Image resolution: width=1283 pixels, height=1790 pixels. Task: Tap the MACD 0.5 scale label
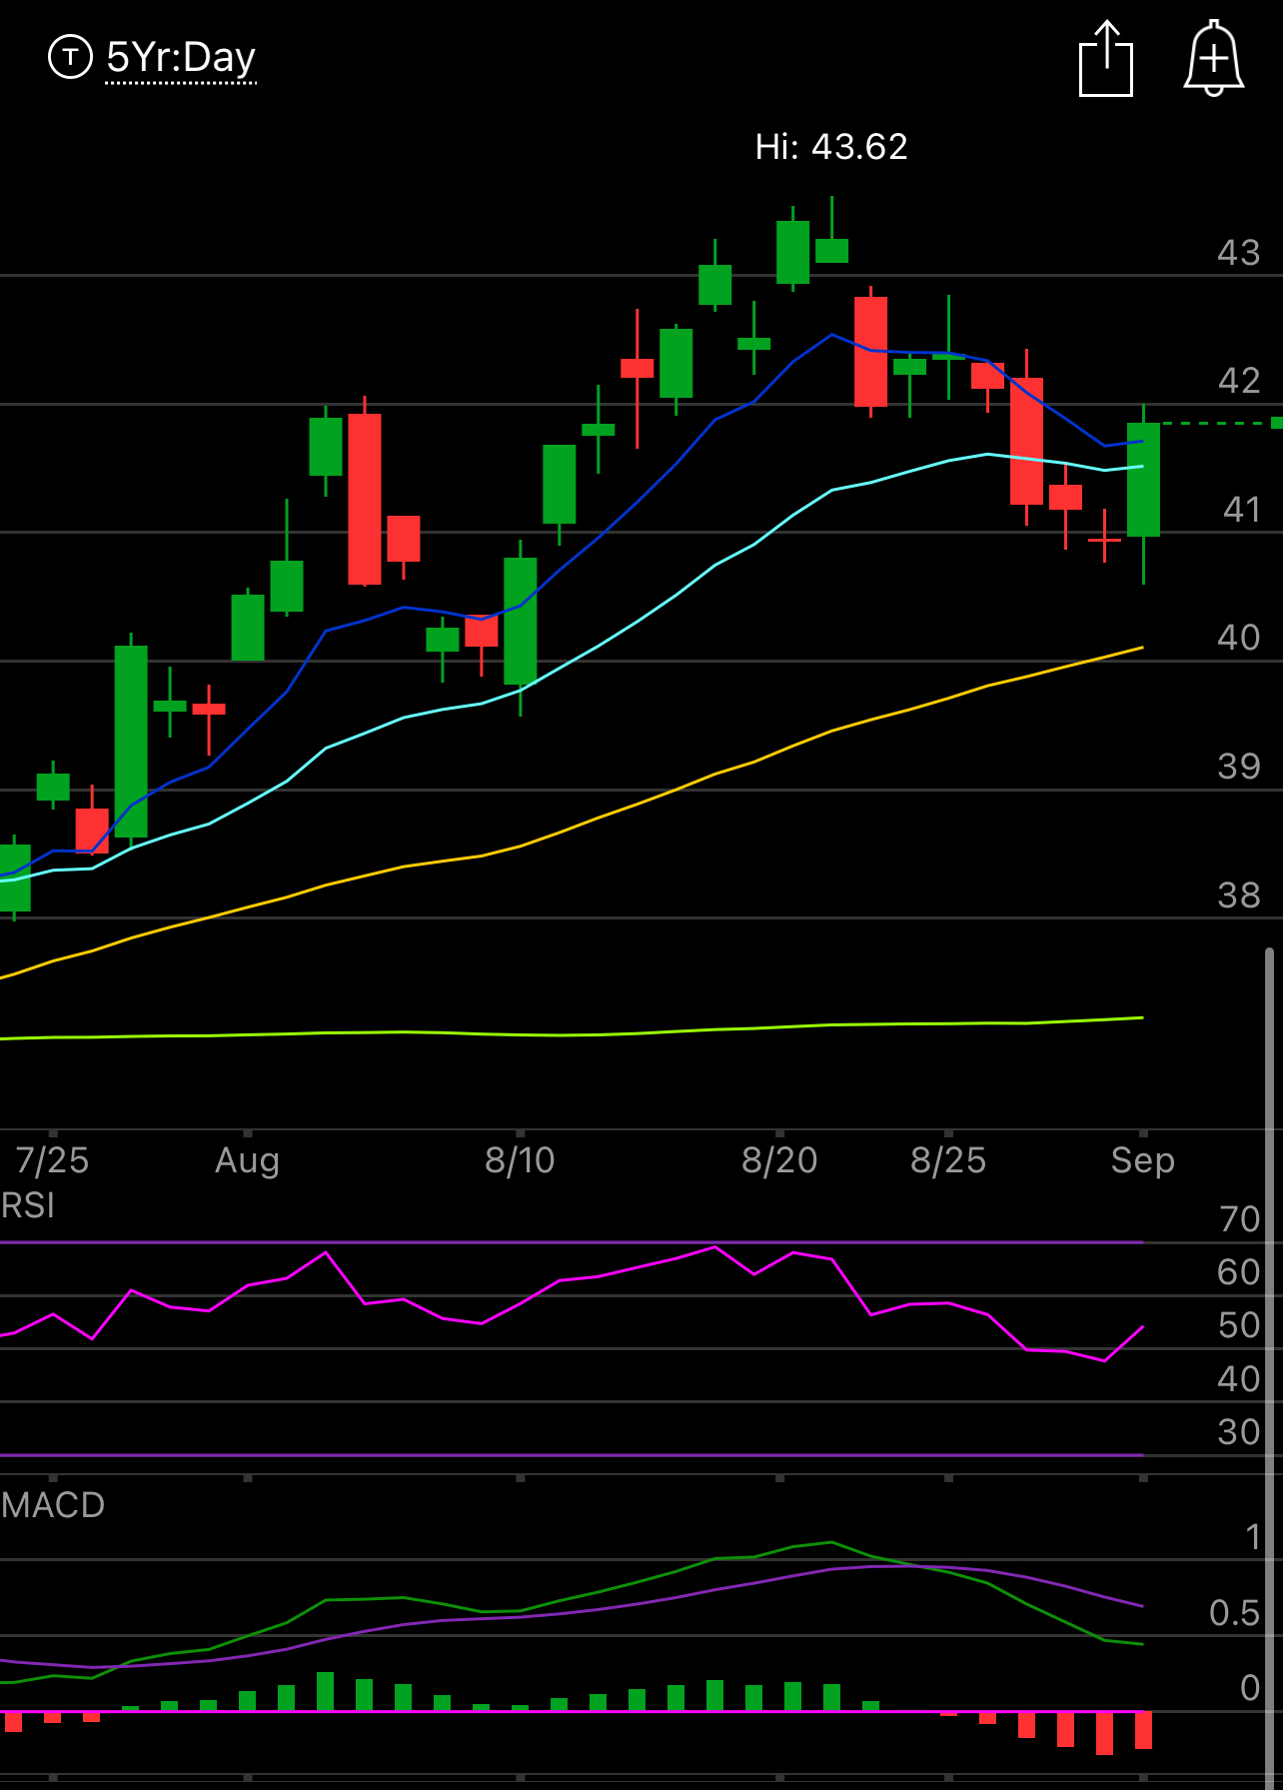click(1235, 1613)
